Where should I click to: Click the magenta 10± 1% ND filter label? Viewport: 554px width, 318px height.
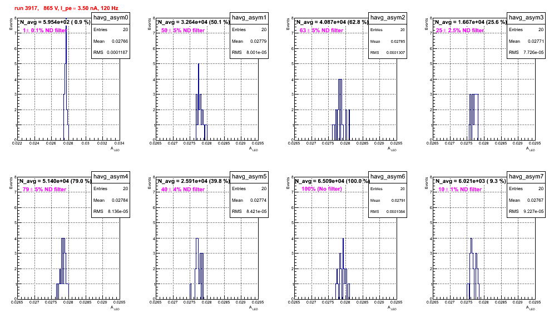[460, 190]
